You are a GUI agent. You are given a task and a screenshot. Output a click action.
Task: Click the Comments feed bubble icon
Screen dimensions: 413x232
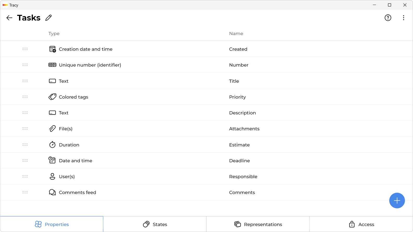[52, 192]
